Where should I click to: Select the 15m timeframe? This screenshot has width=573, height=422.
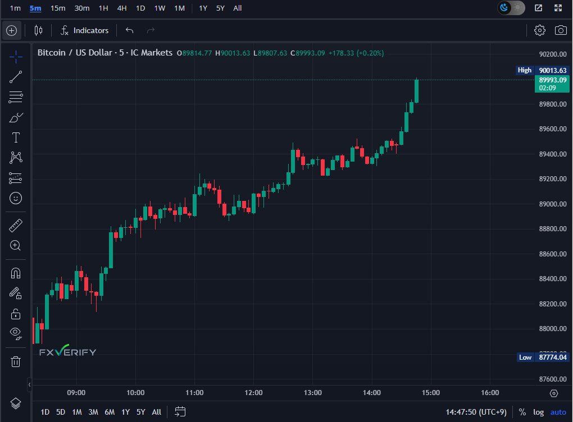[58, 8]
